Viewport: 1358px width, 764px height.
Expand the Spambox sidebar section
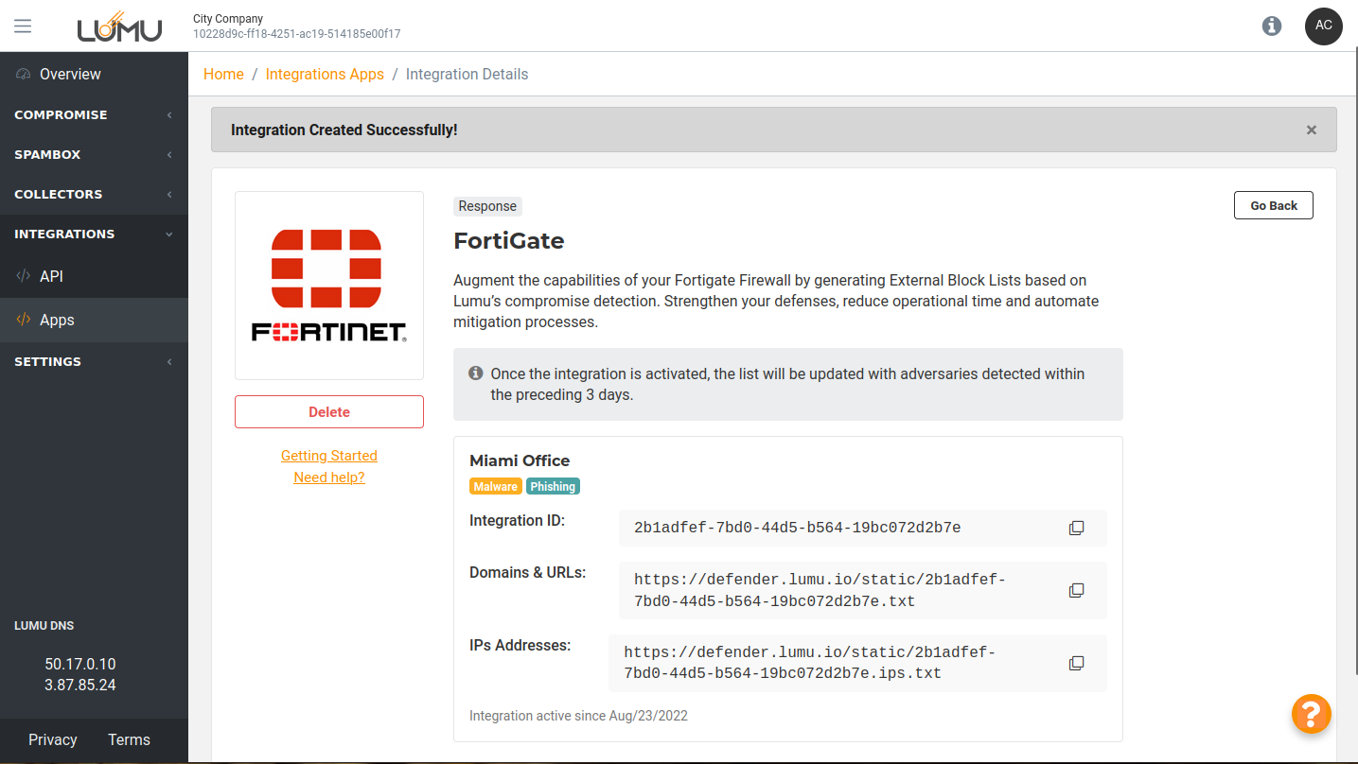pyautogui.click(x=94, y=154)
